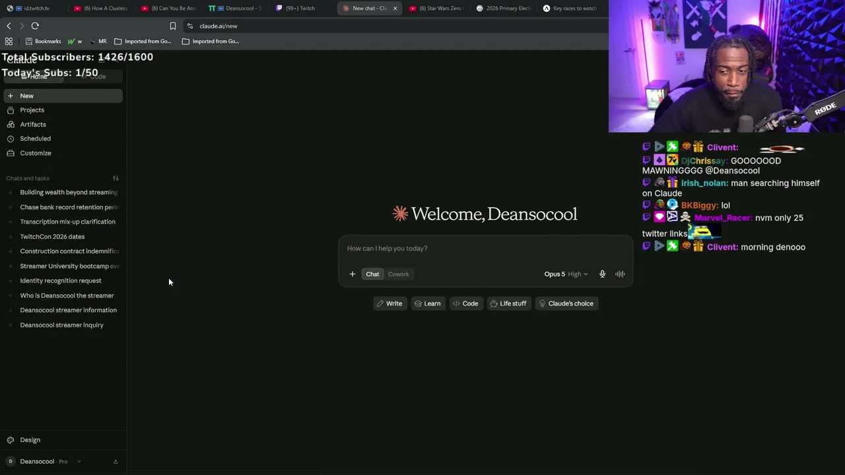Start a new chat with the New plus button
This screenshot has height=475, width=845.
(x=62, y=96)
